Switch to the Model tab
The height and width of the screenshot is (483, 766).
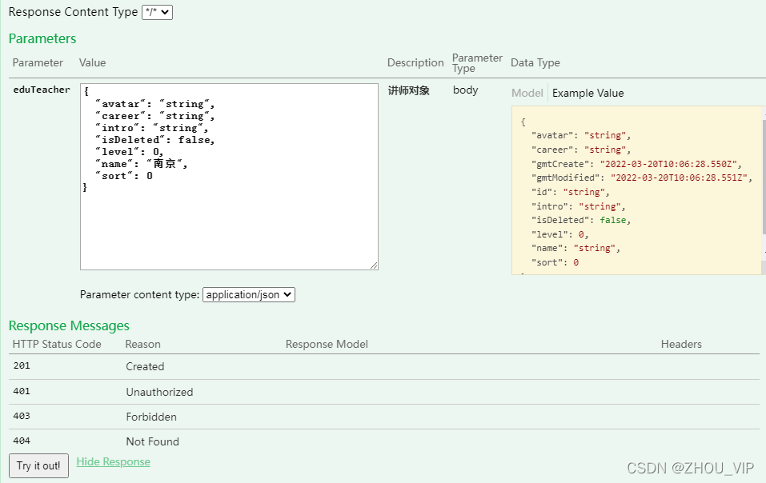click(527, 93)
